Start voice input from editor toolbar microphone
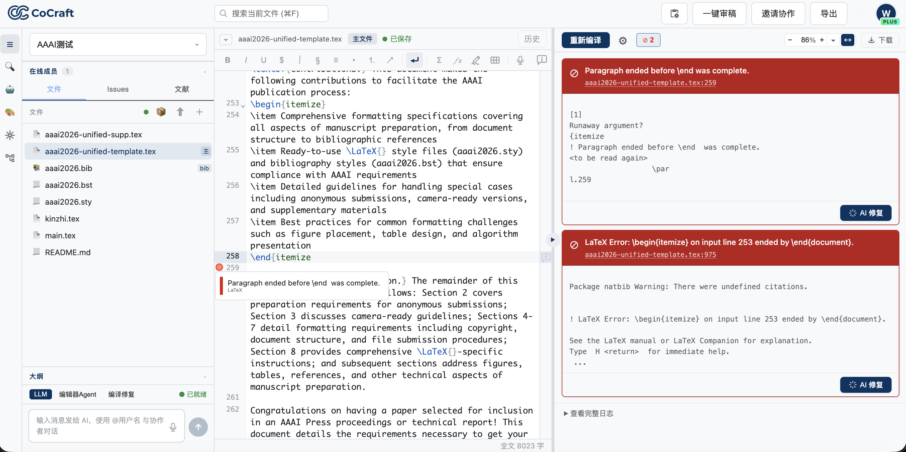The image size is (906, 452). point(520,60)
